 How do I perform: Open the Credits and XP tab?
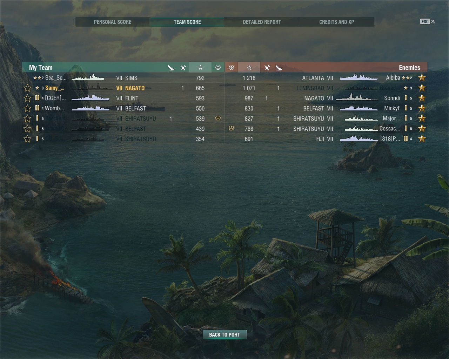[x=337, y=22]
